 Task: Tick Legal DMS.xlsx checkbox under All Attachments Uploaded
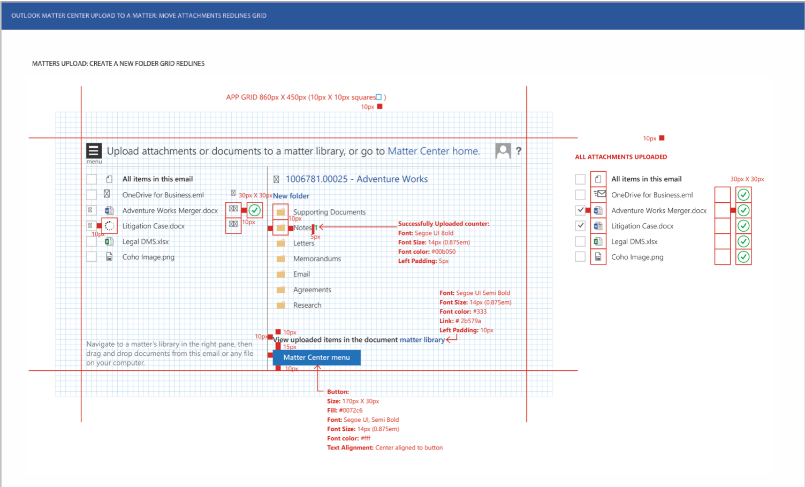(x=580, y=241)
